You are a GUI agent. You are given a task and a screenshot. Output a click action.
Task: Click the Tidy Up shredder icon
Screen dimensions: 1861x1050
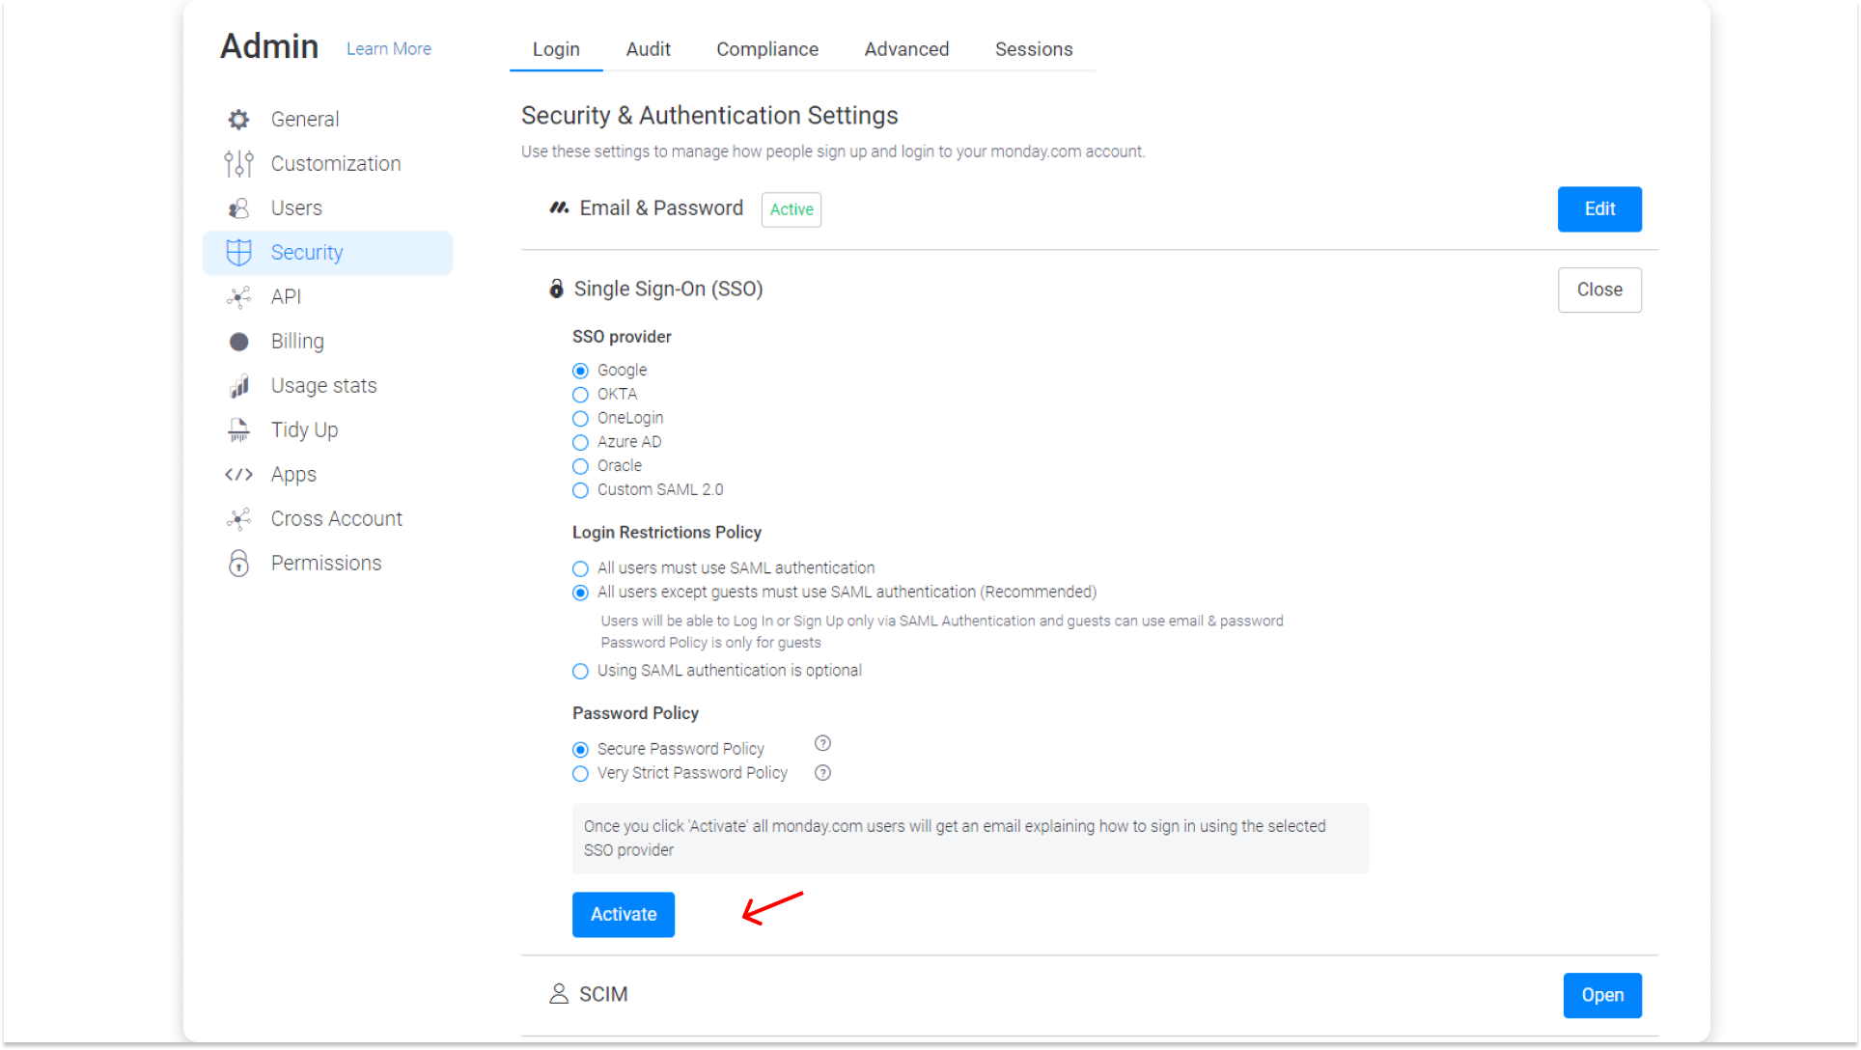pyautogui.click(x=238, y=430)
